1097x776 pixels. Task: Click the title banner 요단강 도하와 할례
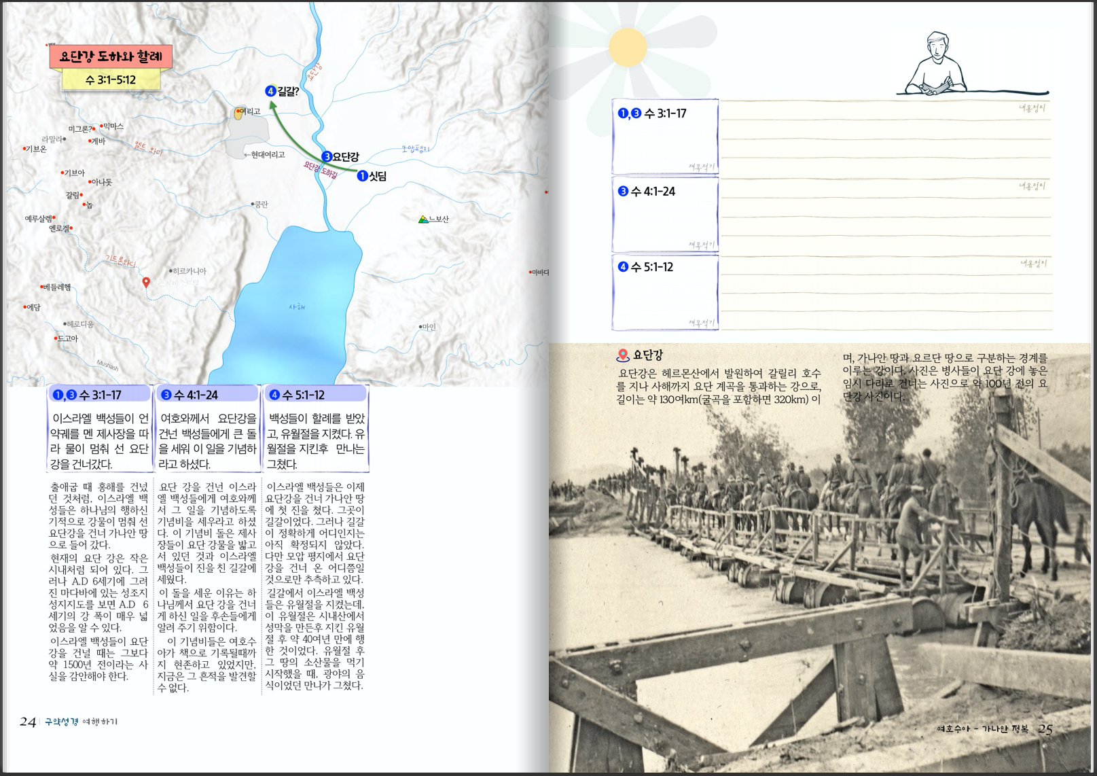(111, 56)
